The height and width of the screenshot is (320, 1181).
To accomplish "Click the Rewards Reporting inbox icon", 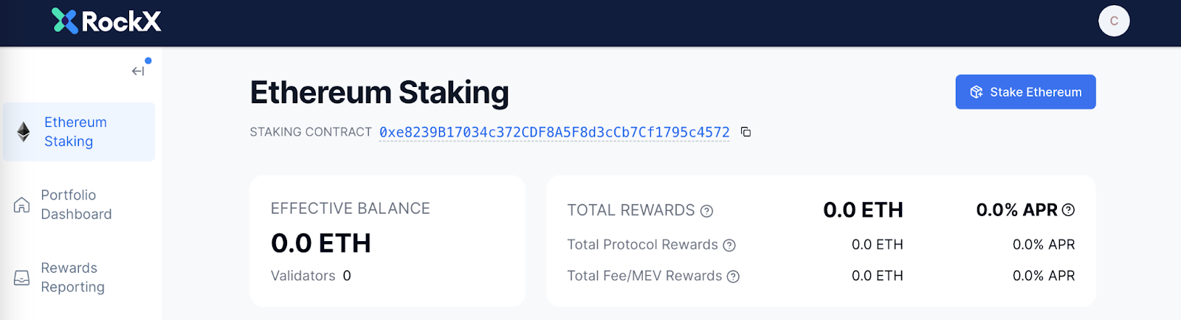I will tap(22, 278).
